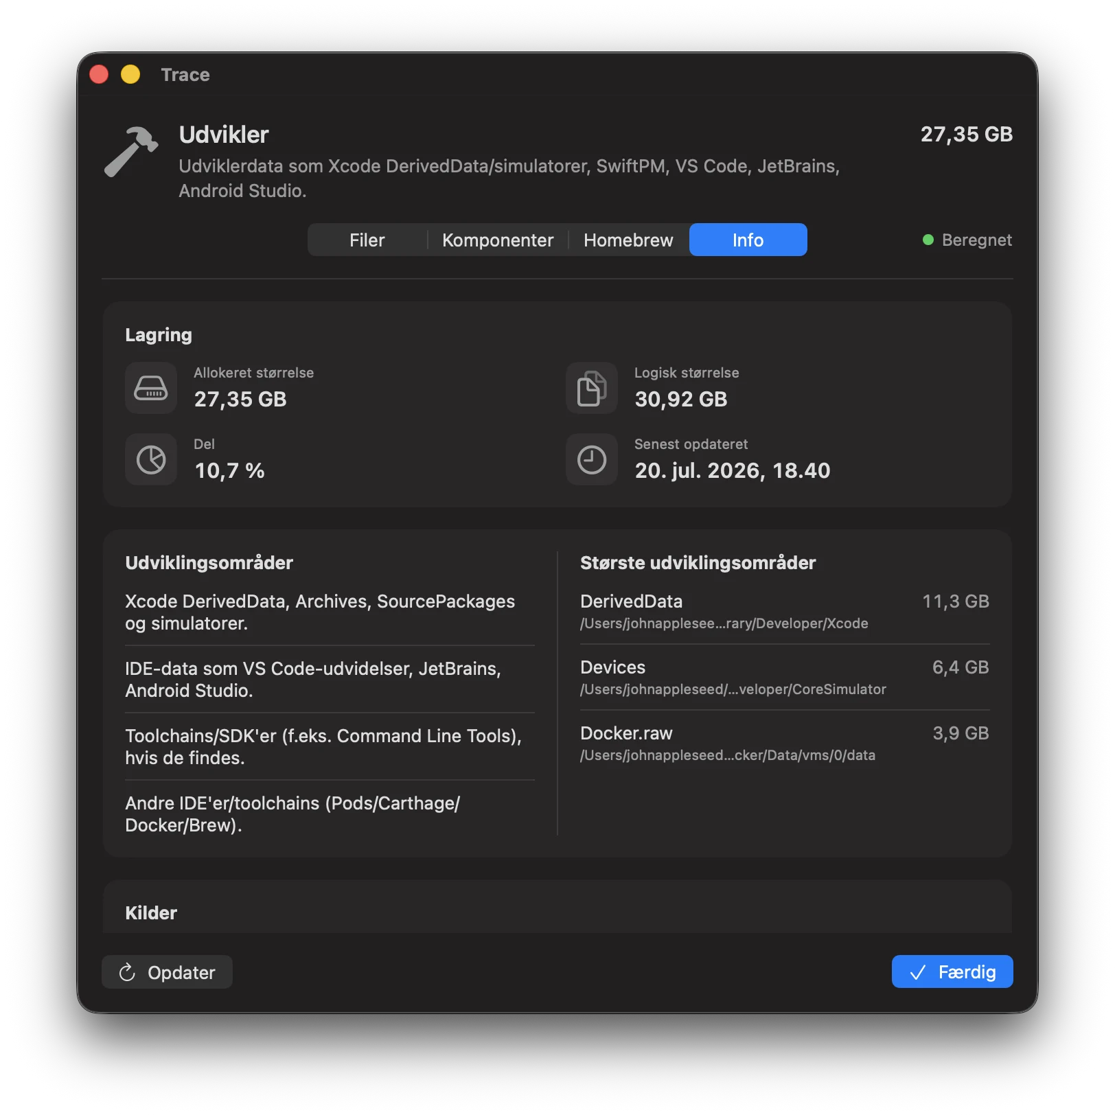Image resolution: width=1115 pixels, height=1115 pixels.
Task: Click the IDE-data som VS Code-udvidelser line
Action: click(313, 680)
